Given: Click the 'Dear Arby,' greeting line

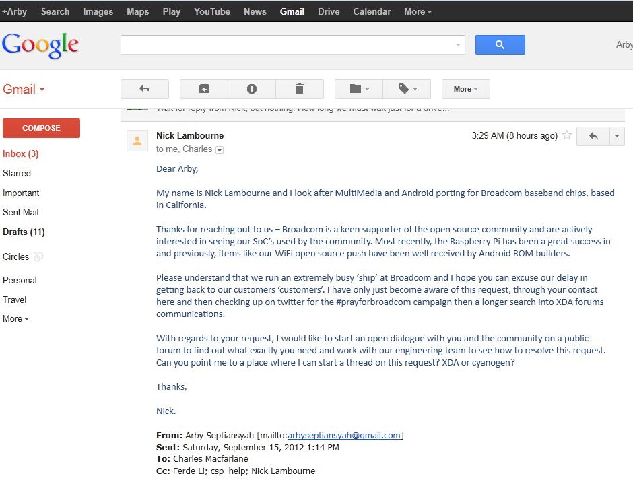Looking at the screenshot, I should click(177, 169).
